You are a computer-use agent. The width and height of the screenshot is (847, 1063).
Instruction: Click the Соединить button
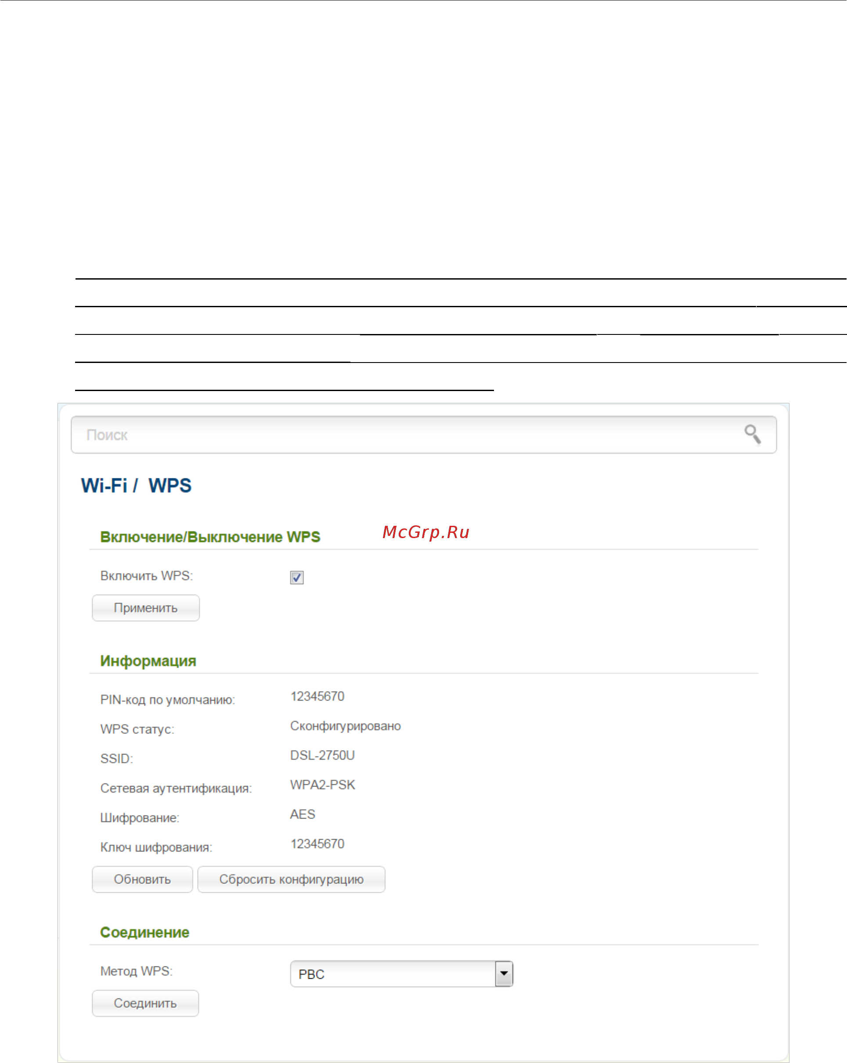click(145, 1003)
